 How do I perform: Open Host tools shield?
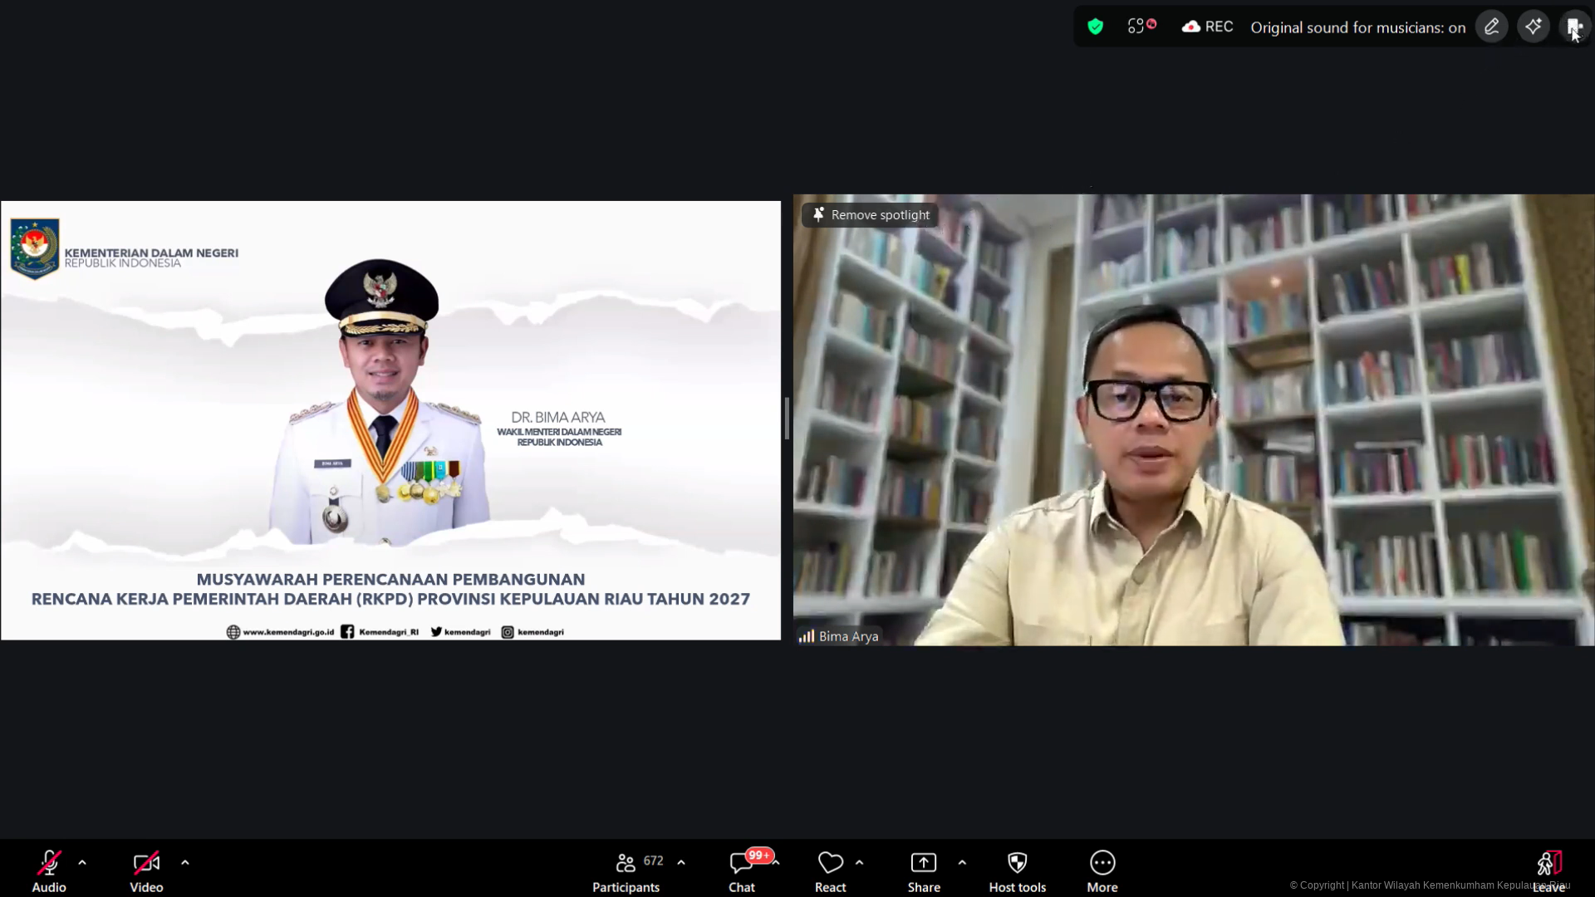pos(1017,864)
